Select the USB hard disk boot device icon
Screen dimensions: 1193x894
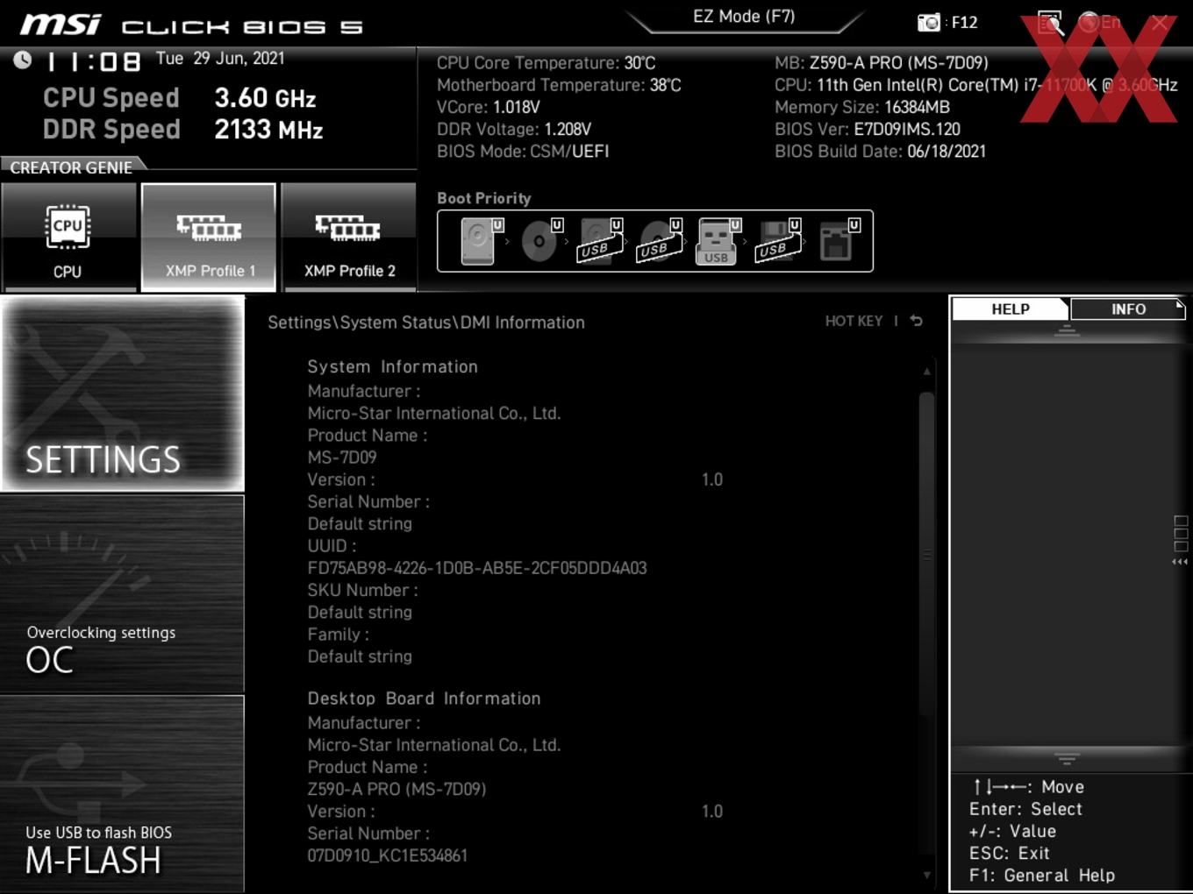click(600, 241)
